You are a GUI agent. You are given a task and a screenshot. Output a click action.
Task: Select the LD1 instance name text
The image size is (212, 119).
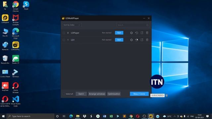click(x=73, y=40)
